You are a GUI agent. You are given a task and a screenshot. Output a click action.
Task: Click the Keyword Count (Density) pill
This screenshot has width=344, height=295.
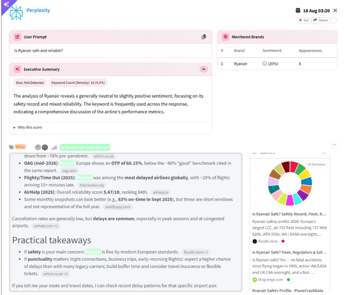point(78,83)
